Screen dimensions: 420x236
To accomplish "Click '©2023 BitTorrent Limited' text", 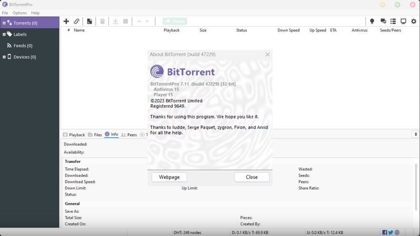I will click(176, 101).
